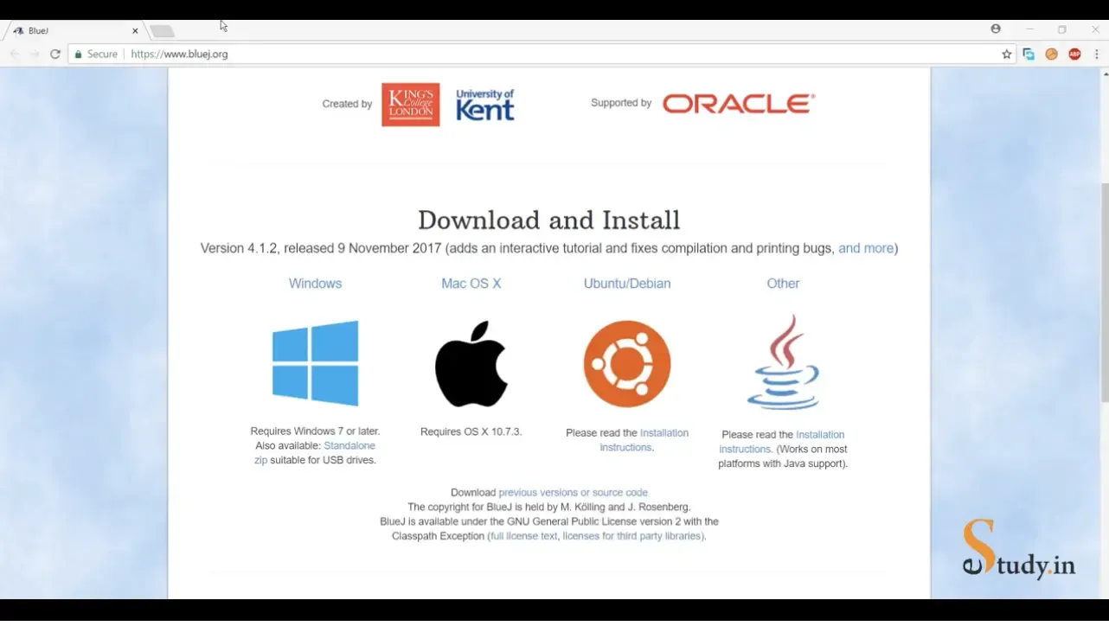Viewport: 1109px width, 626px height.
Task: Open the Other download link
Action: coord(783,284)
